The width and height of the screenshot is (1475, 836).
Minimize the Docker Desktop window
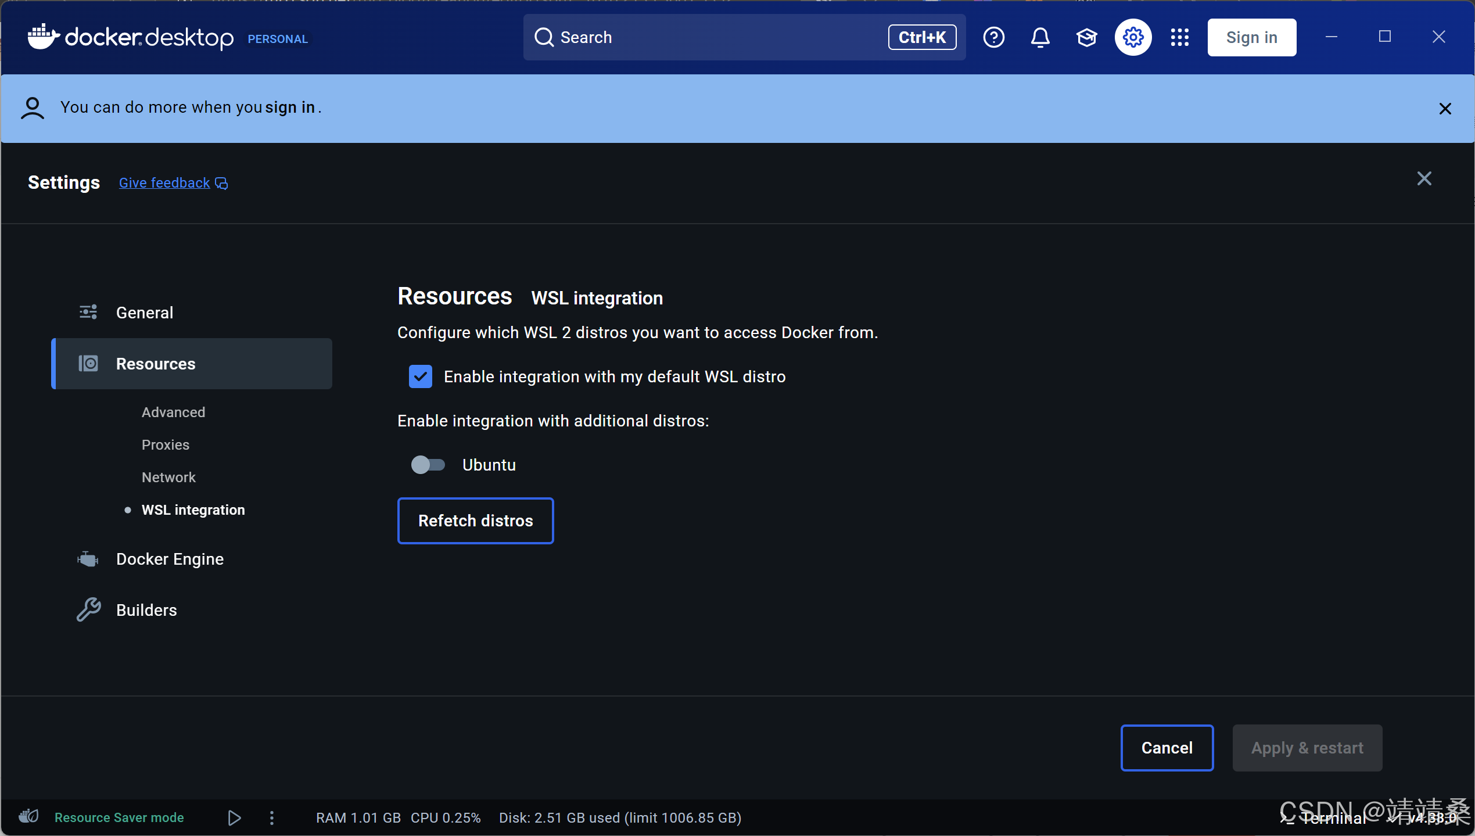pos(1332,37)
